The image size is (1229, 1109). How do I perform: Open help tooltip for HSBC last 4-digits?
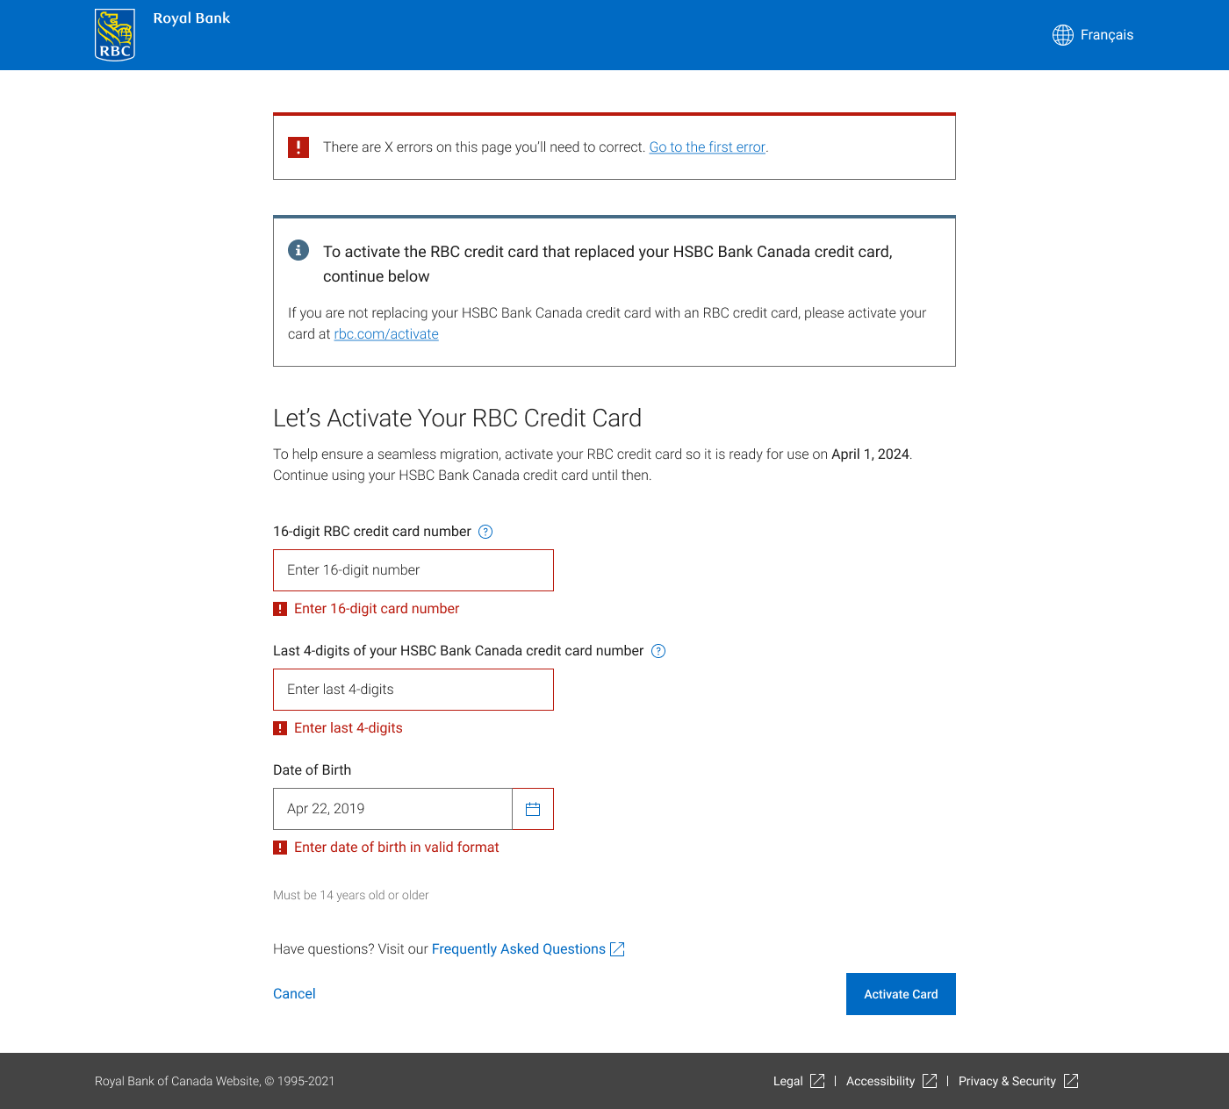tap(658, 651)
